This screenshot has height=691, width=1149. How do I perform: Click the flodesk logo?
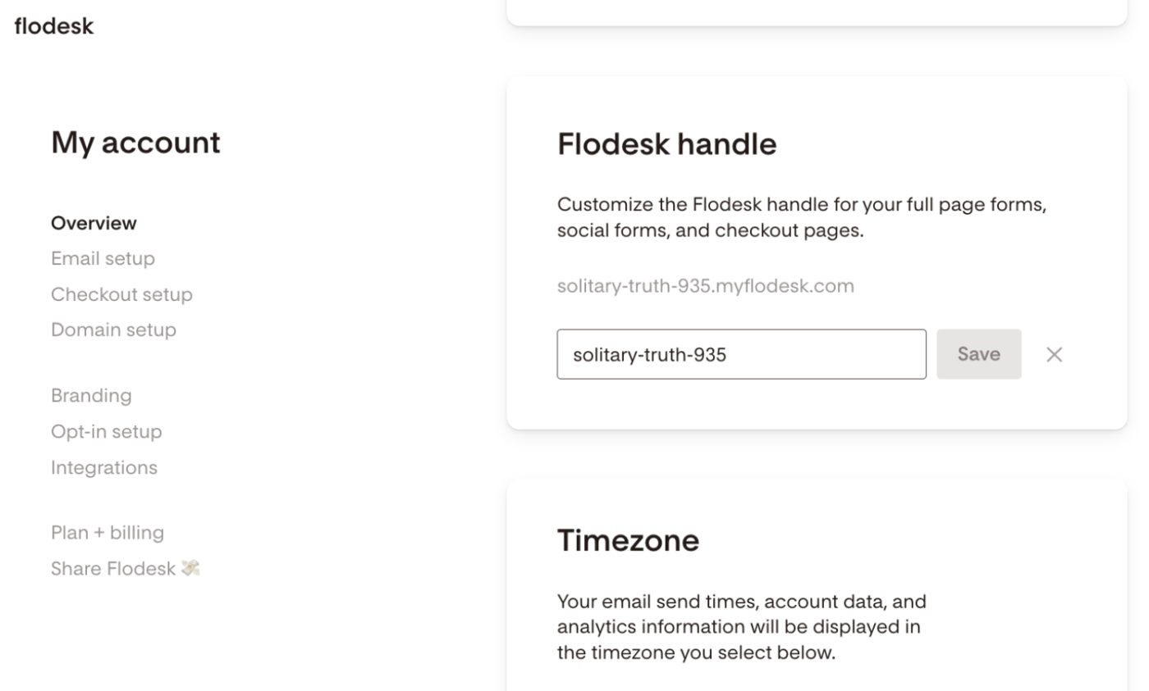click(x=53, y=25)
